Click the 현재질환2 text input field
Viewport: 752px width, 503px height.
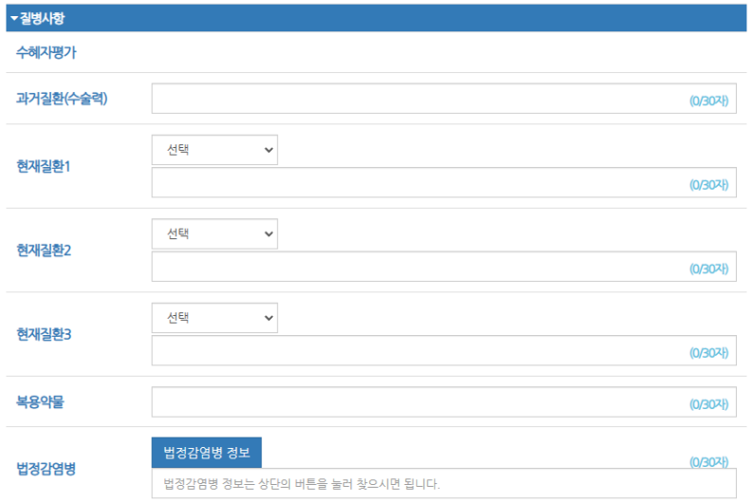[443, 267]
